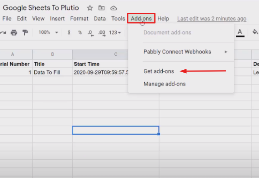Image resolution: width=259 pixels, height=178 pixels.
Task: Open the Insert menu
Action: click(x=57, y=19)
